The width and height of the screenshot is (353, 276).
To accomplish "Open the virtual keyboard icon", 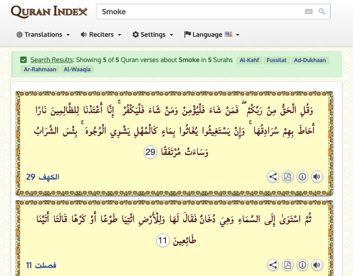I will click(x=308, y=11).
